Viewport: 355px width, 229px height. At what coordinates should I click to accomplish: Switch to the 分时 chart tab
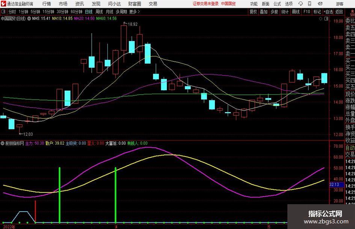(x=12, y=12)
